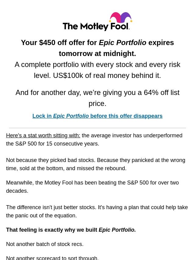Click 'Not another scorecard to sort through.' line

pyautogui.click(x=52, y=258)
